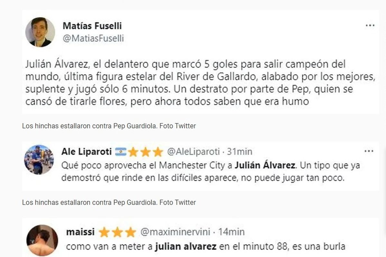The height and width of the screenshot is (257, 386).
Task: Click the photo caption below Matías Fuselli's tweet
Action: click(x=109, y=126)
